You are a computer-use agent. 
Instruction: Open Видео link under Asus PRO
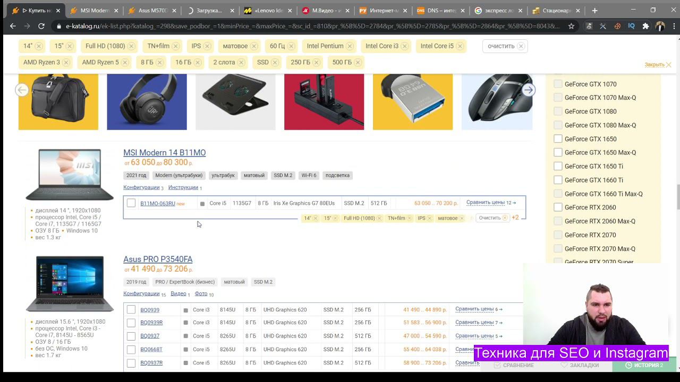tap(178, 293)
